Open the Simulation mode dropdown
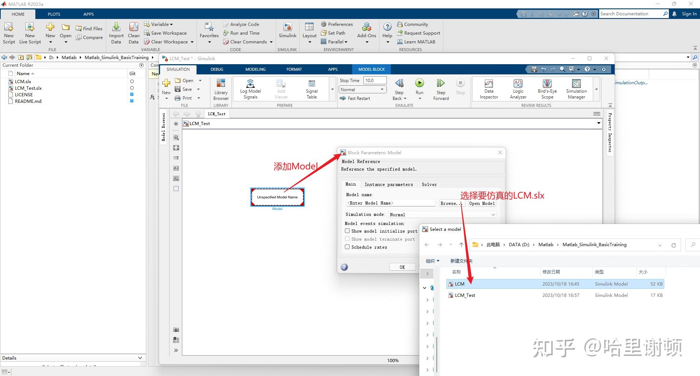The height and width of the screenshot is (376, 700). pyautogui.click(x=493, y=214)
